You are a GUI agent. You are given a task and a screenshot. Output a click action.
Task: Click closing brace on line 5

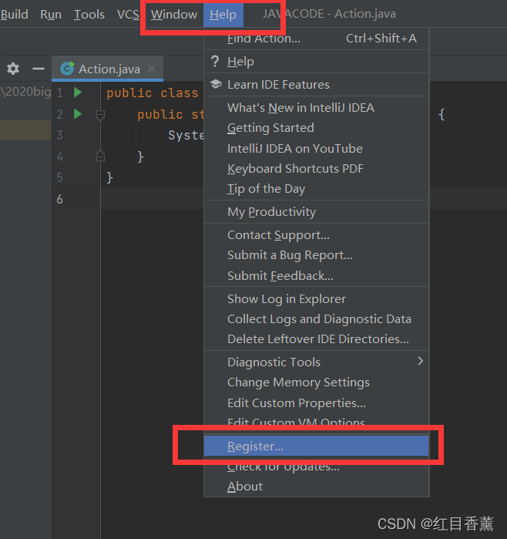[109, 177]
